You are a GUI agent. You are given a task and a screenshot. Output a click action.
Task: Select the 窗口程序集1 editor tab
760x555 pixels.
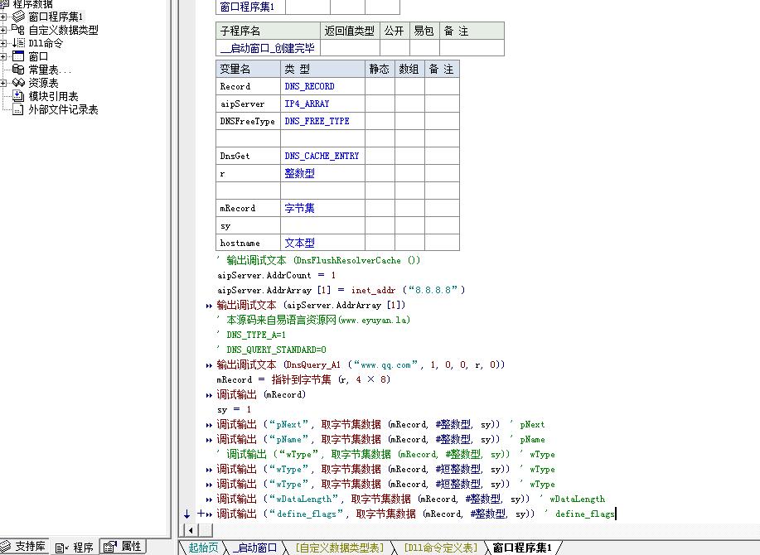point(522,548)
